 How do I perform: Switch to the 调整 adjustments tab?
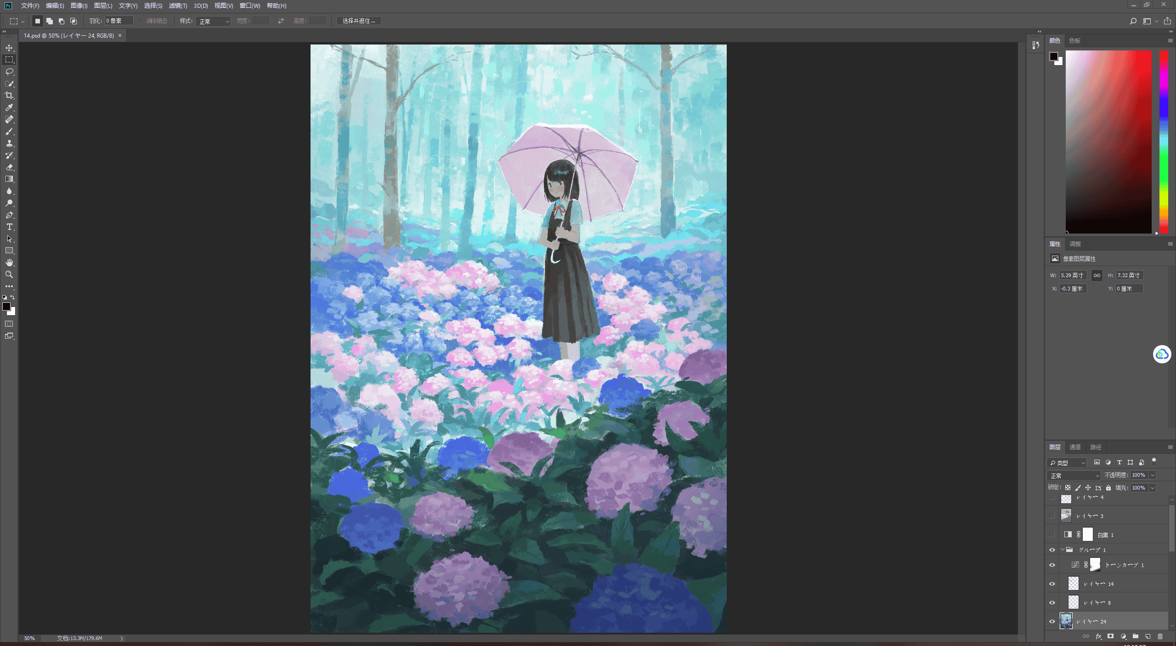pos(1075,244)
